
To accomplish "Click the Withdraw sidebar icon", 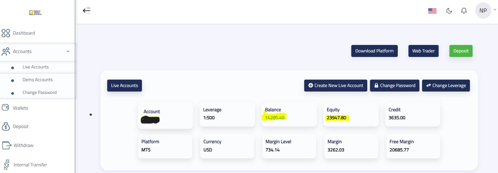I will [6, 145].
